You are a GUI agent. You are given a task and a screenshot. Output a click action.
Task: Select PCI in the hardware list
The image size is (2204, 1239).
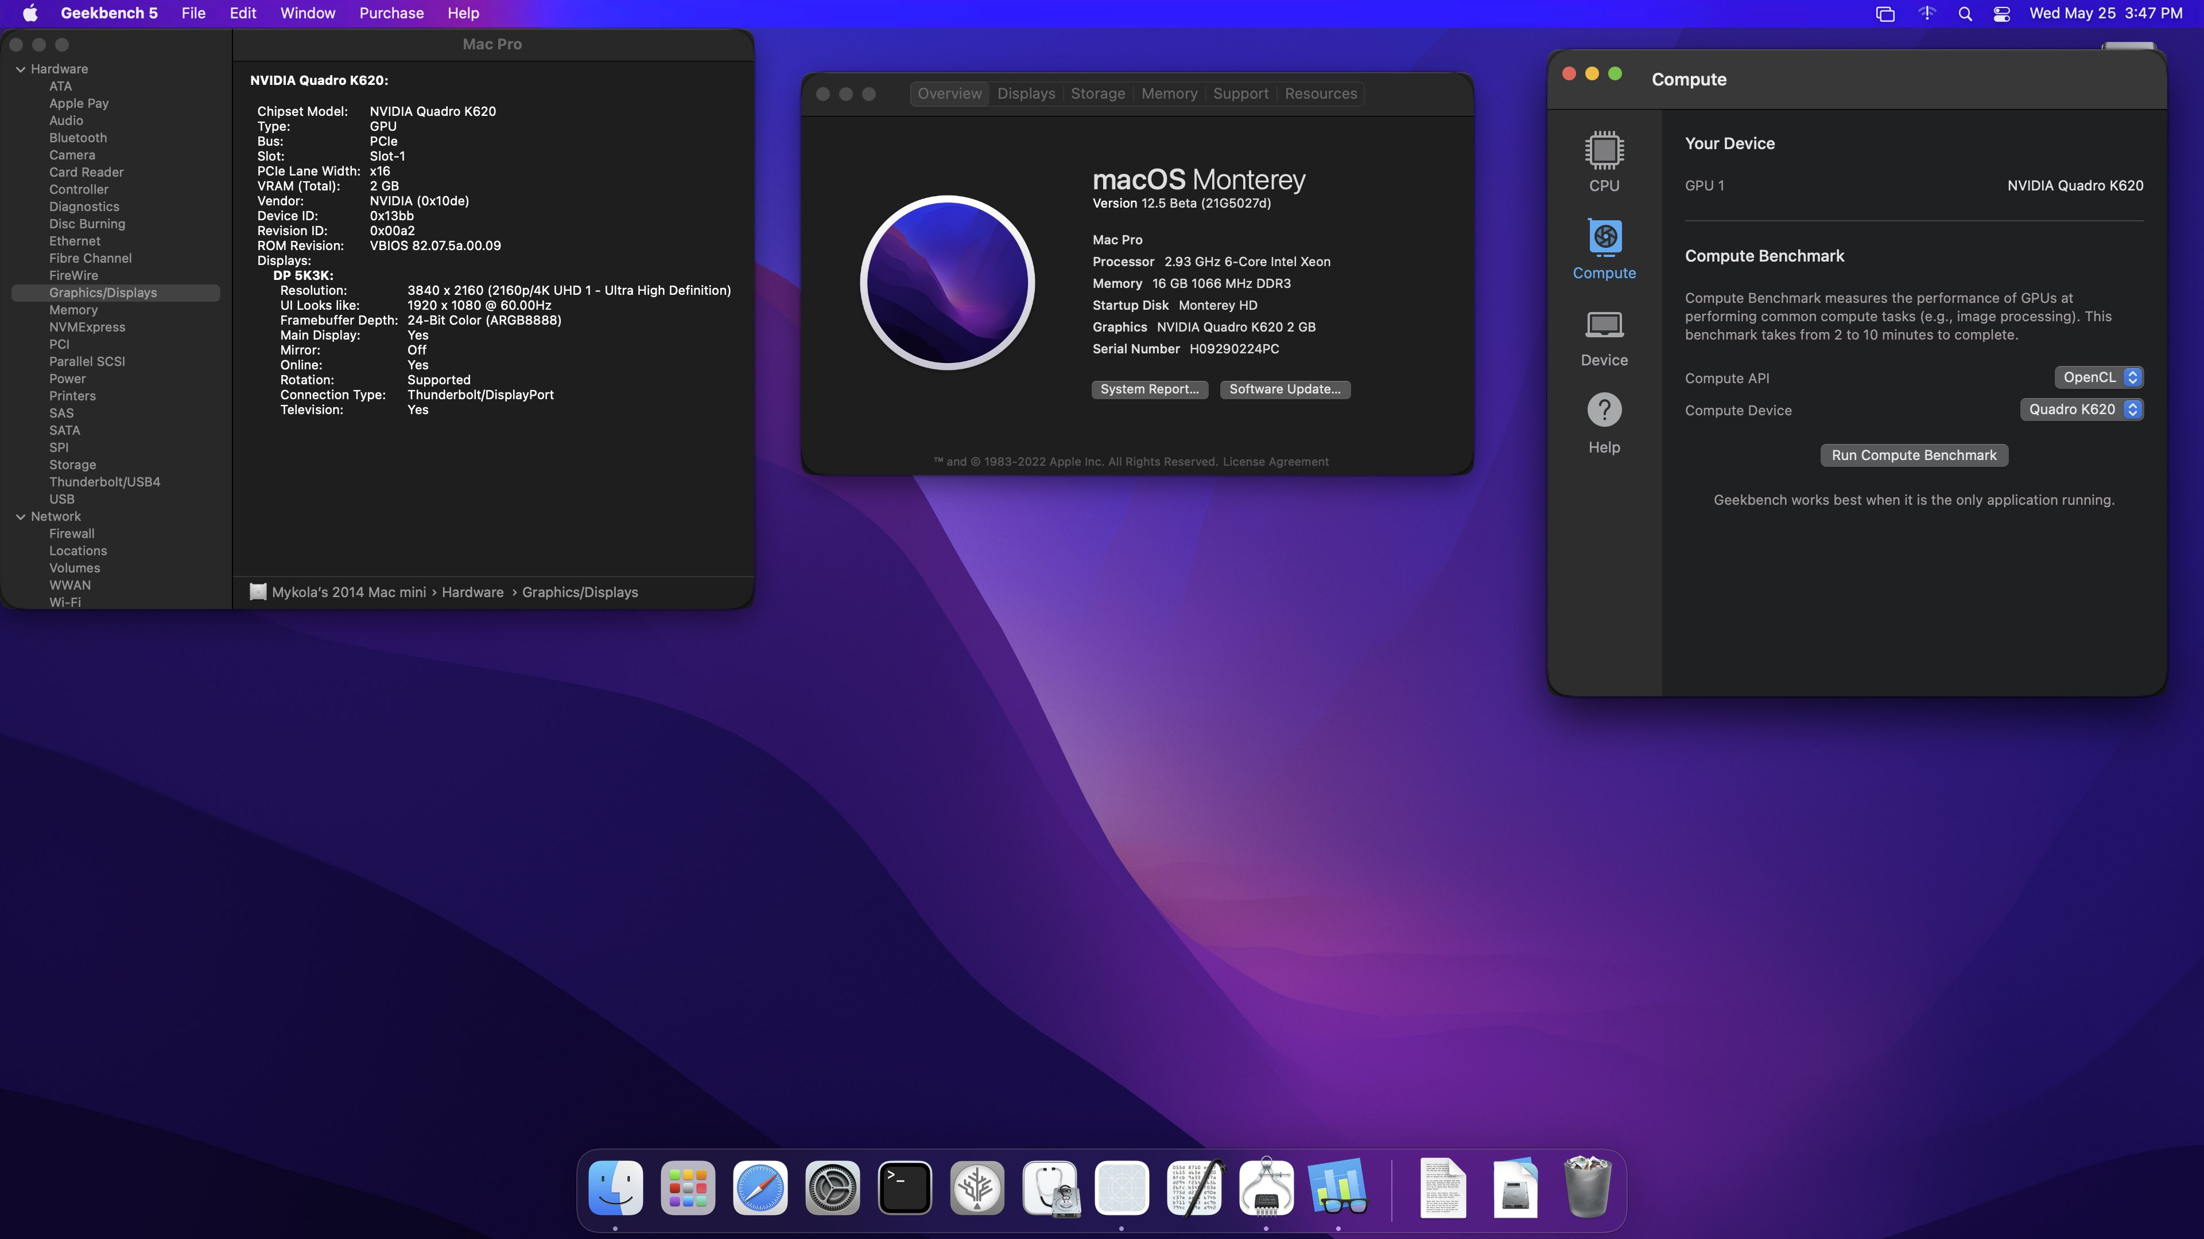coord(59,345)
